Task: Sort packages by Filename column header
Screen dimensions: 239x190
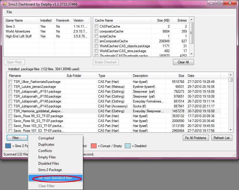Action: click(36, 76)
